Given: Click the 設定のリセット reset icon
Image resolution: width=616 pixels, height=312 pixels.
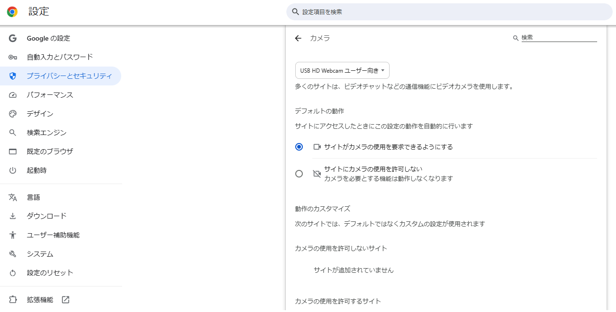Looking at the screenshot, I should (x=12, y=272).
